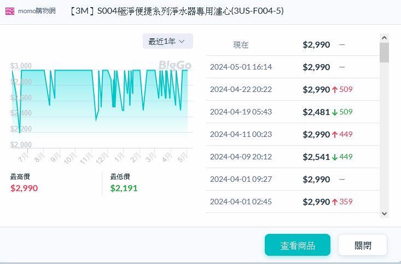Select the 2024-04-19 05:43 price entry
This screenshot has height=264, width=401.
pos(241,112)
